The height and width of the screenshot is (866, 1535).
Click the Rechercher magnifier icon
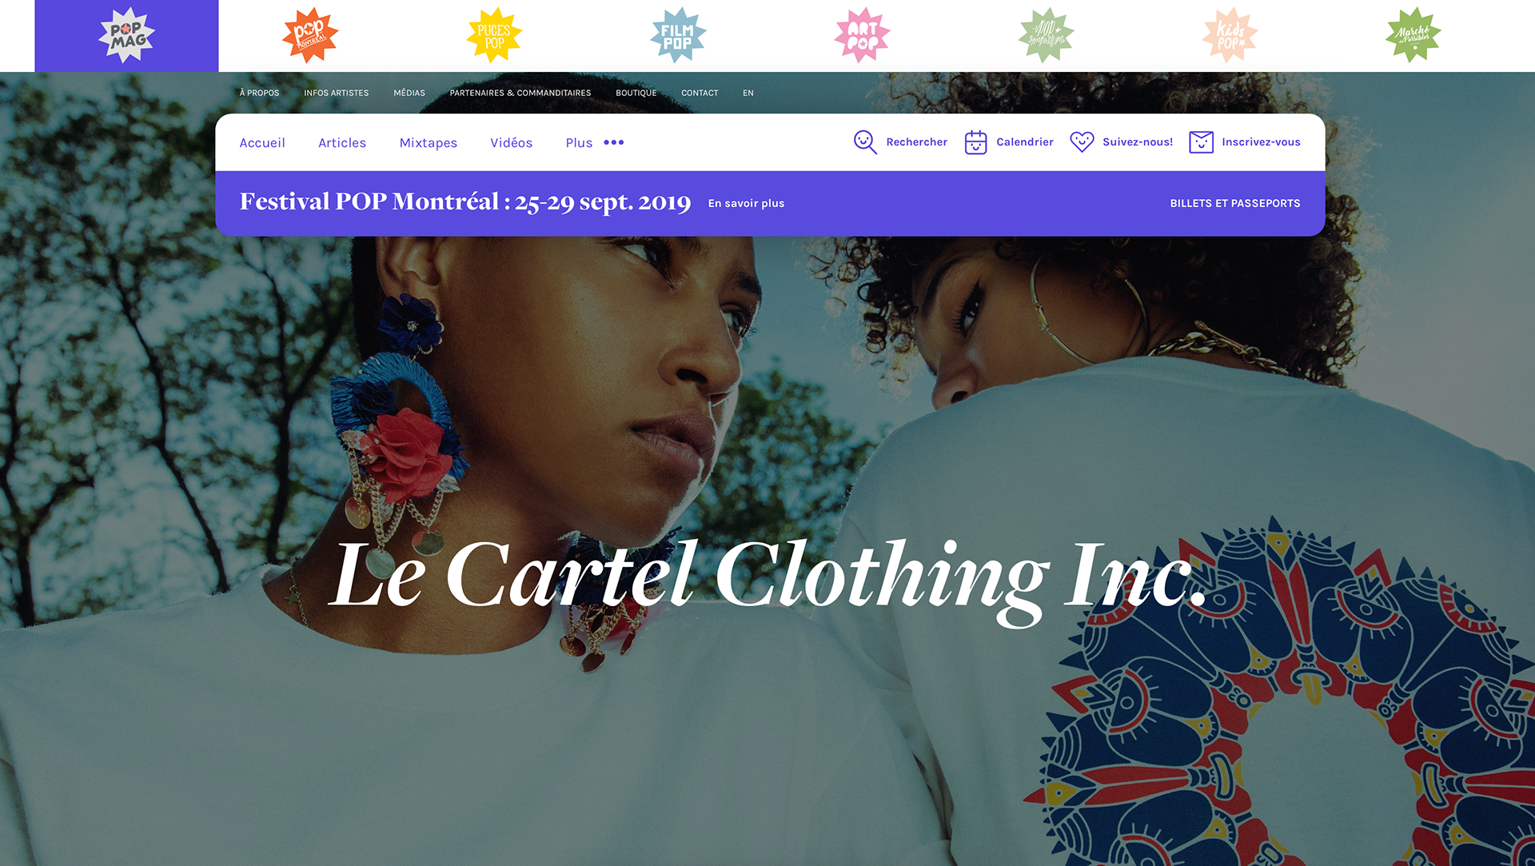865,142
